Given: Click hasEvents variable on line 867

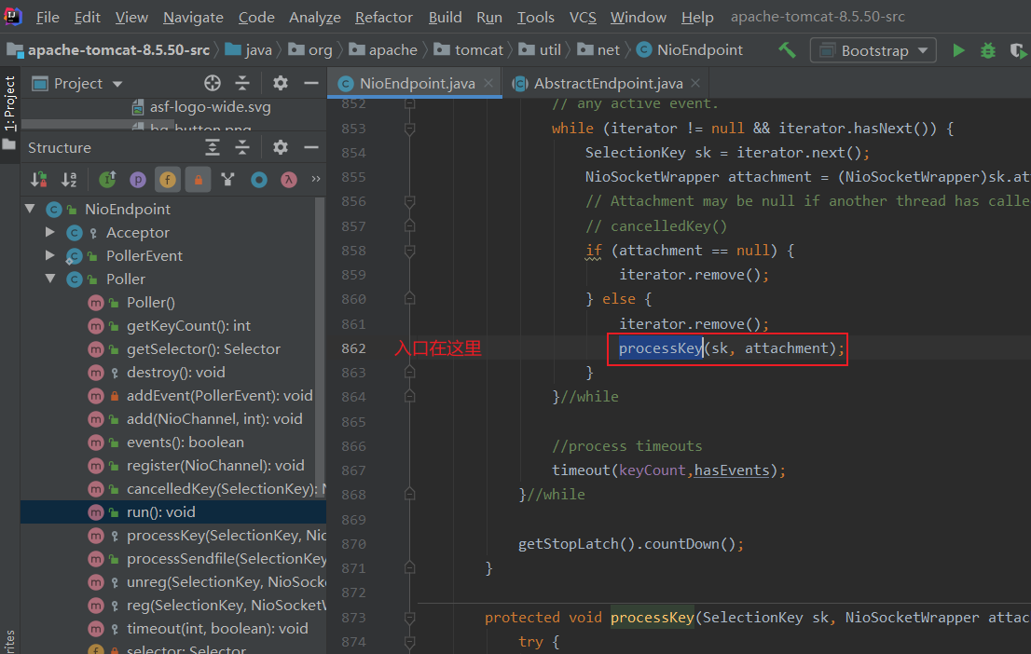Looking at the screenshot, I should (x=731, y=470).
